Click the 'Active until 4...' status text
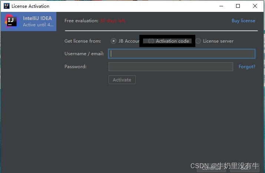265x173 pixels. (38, 25)
